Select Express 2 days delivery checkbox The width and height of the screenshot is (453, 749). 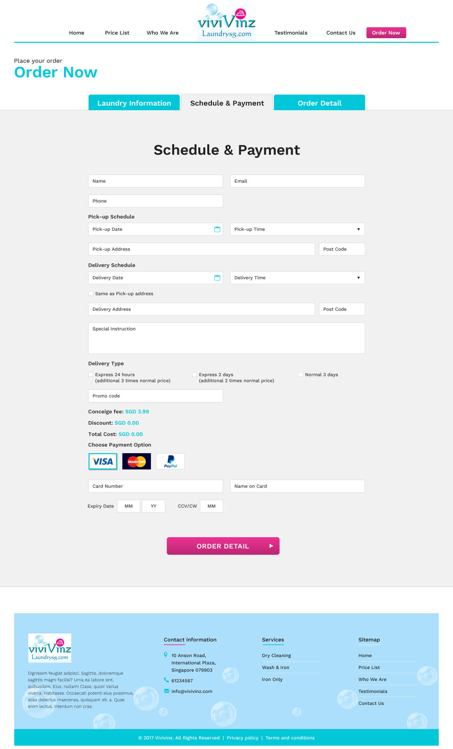click(194, 374)
